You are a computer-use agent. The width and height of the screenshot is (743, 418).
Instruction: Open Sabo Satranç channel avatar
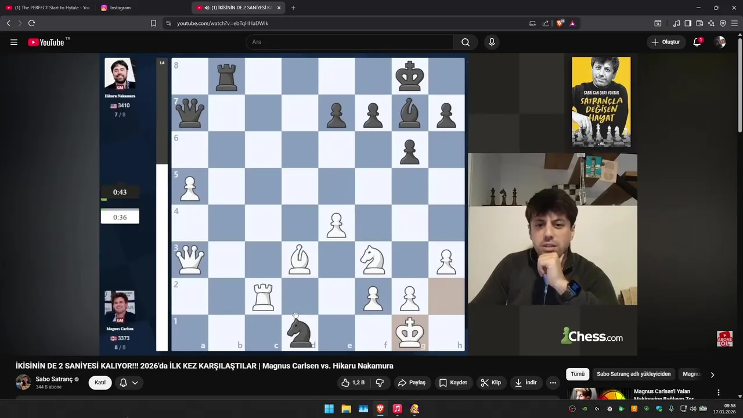coord(23,382)
